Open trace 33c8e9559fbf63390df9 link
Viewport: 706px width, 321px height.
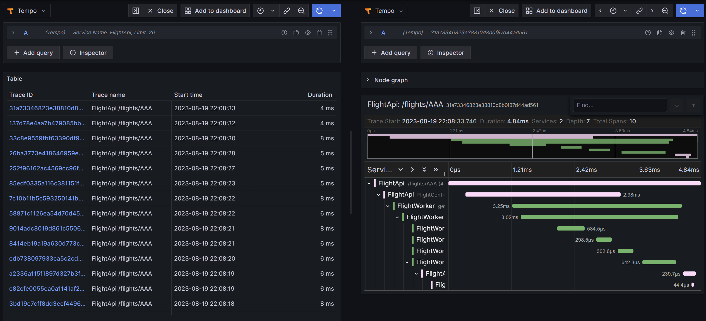pos(46,138)
